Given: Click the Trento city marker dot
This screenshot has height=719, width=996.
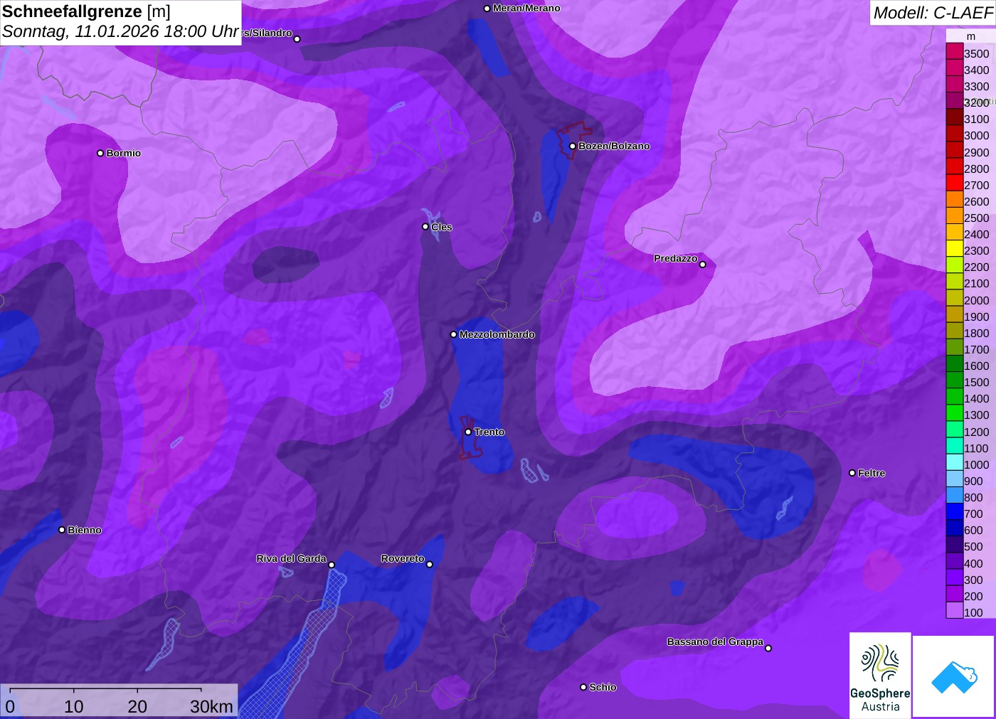Looking at the screenshot, I should click(x=468, y=432).
